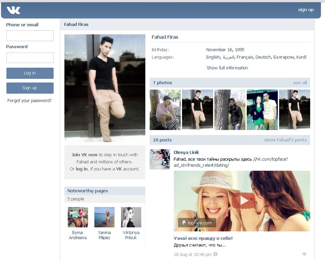
Task: Click the VK logo icon
Action: tap(14, 10)
